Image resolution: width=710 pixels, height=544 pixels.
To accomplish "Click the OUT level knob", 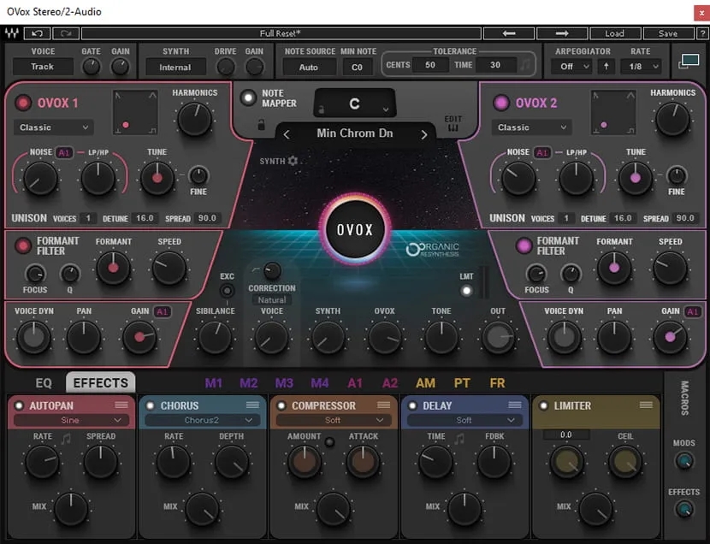I will [498, 338].
